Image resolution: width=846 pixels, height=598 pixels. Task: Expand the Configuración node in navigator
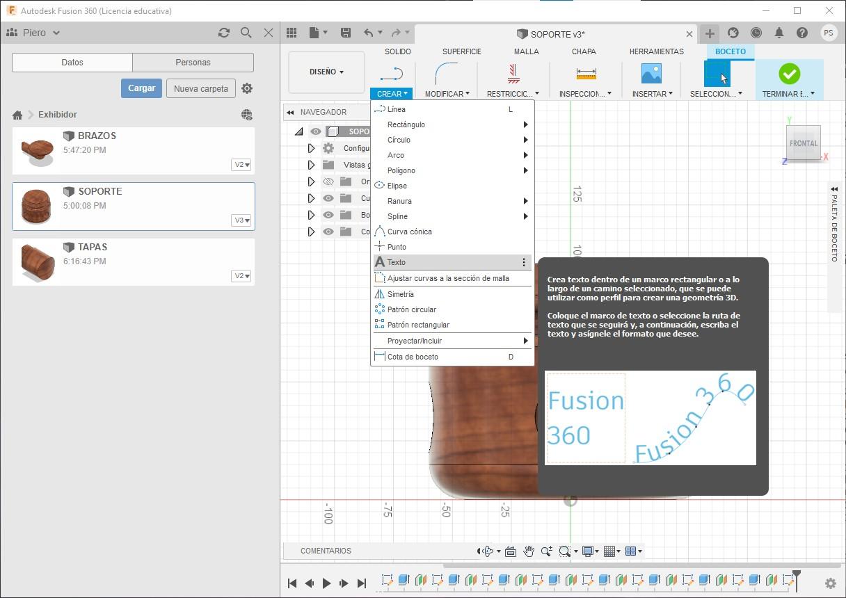(x=311, y=148)
